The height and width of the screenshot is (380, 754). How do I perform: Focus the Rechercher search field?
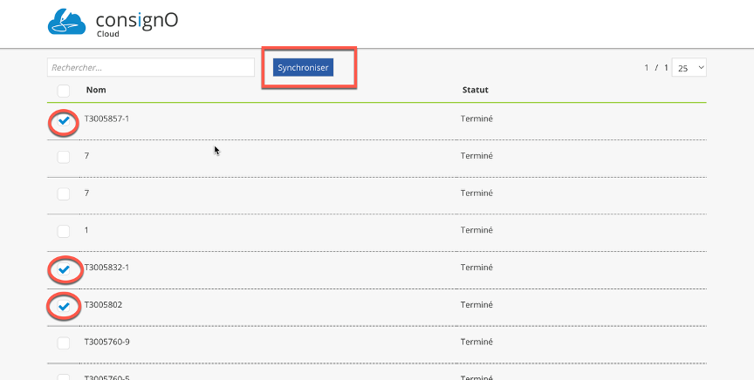coord(150,67)
